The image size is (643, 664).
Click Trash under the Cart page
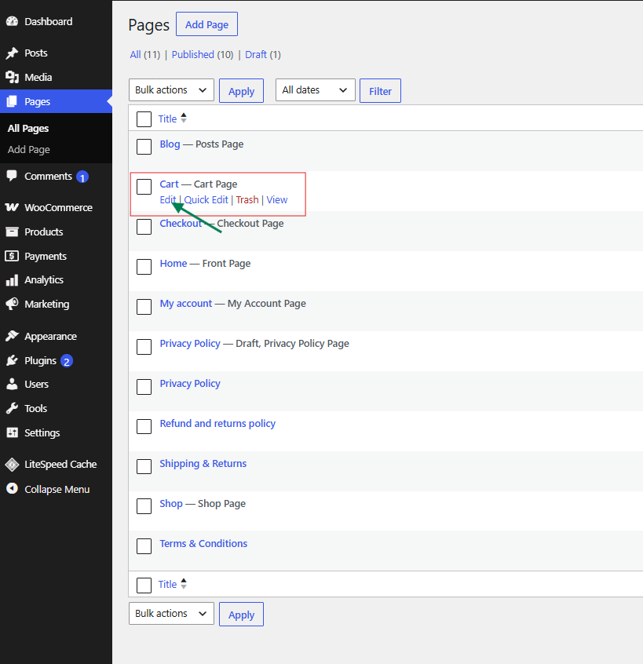[247, 200]
